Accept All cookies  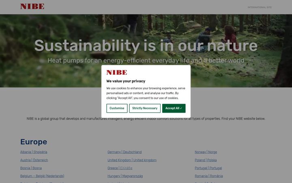(174, 108)
